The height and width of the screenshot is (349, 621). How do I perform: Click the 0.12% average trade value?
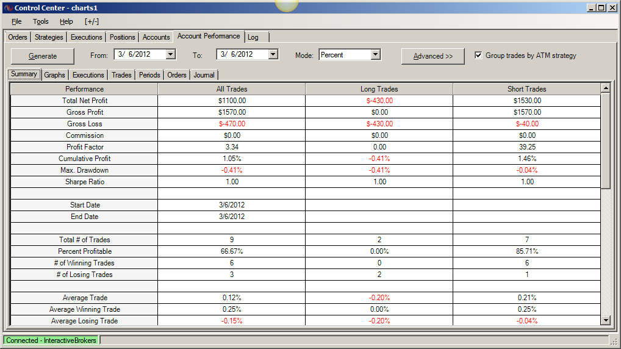[232, 298]
